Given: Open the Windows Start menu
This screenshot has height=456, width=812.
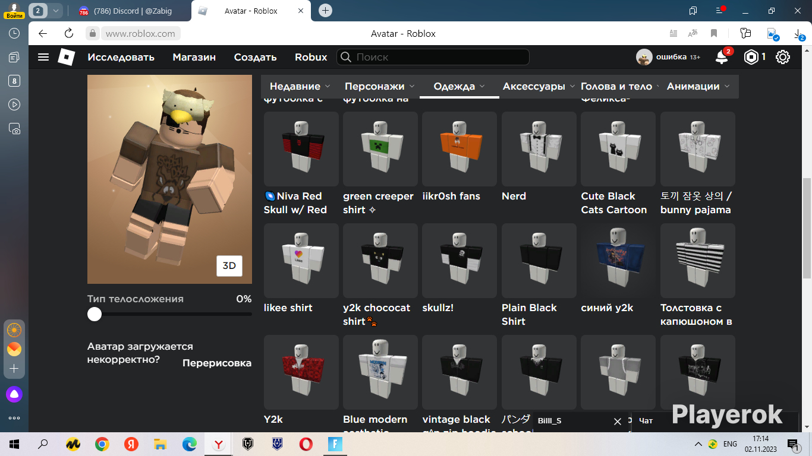Looking at the screenshot, I should [14, 444].
